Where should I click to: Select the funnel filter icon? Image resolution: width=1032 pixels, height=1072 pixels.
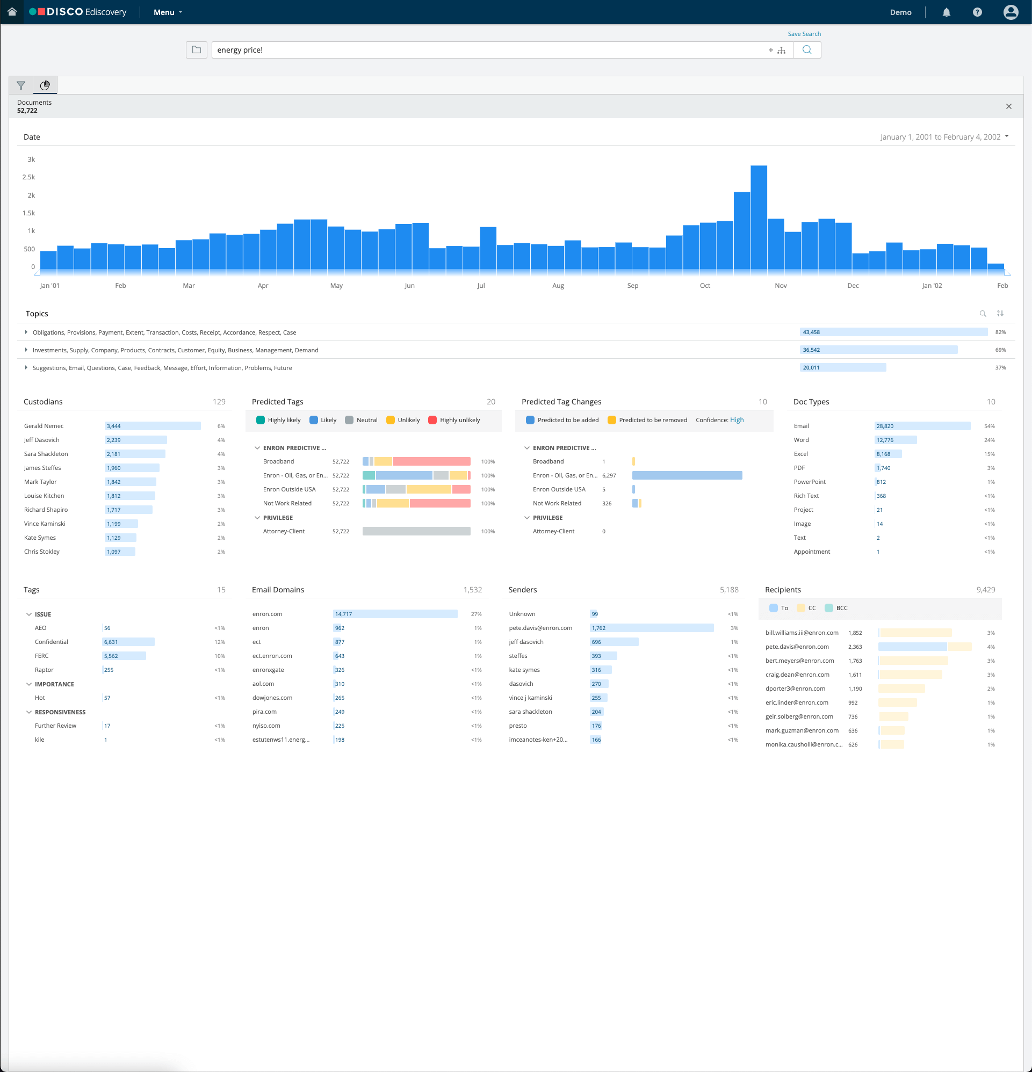pyautogui.click(x=21, y=85)
